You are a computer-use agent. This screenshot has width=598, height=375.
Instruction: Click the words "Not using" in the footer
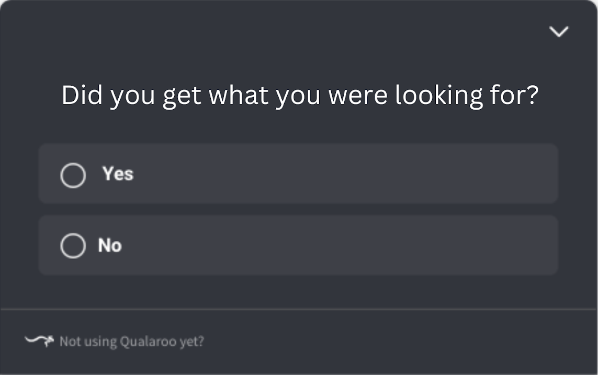88,342
